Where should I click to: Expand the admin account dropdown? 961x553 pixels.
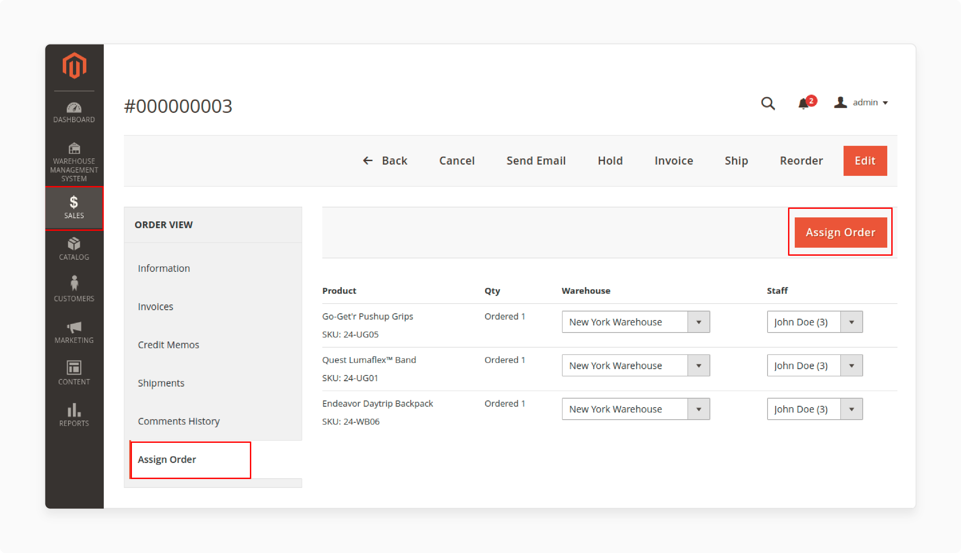click(861, 103)
